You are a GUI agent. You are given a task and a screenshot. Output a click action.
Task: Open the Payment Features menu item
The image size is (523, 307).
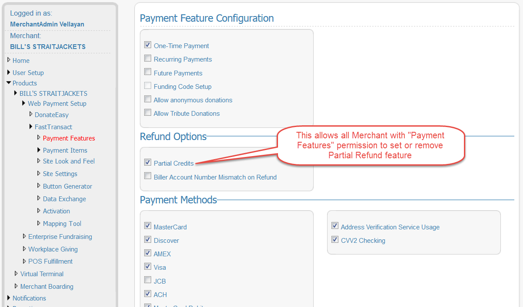point(69,138)
